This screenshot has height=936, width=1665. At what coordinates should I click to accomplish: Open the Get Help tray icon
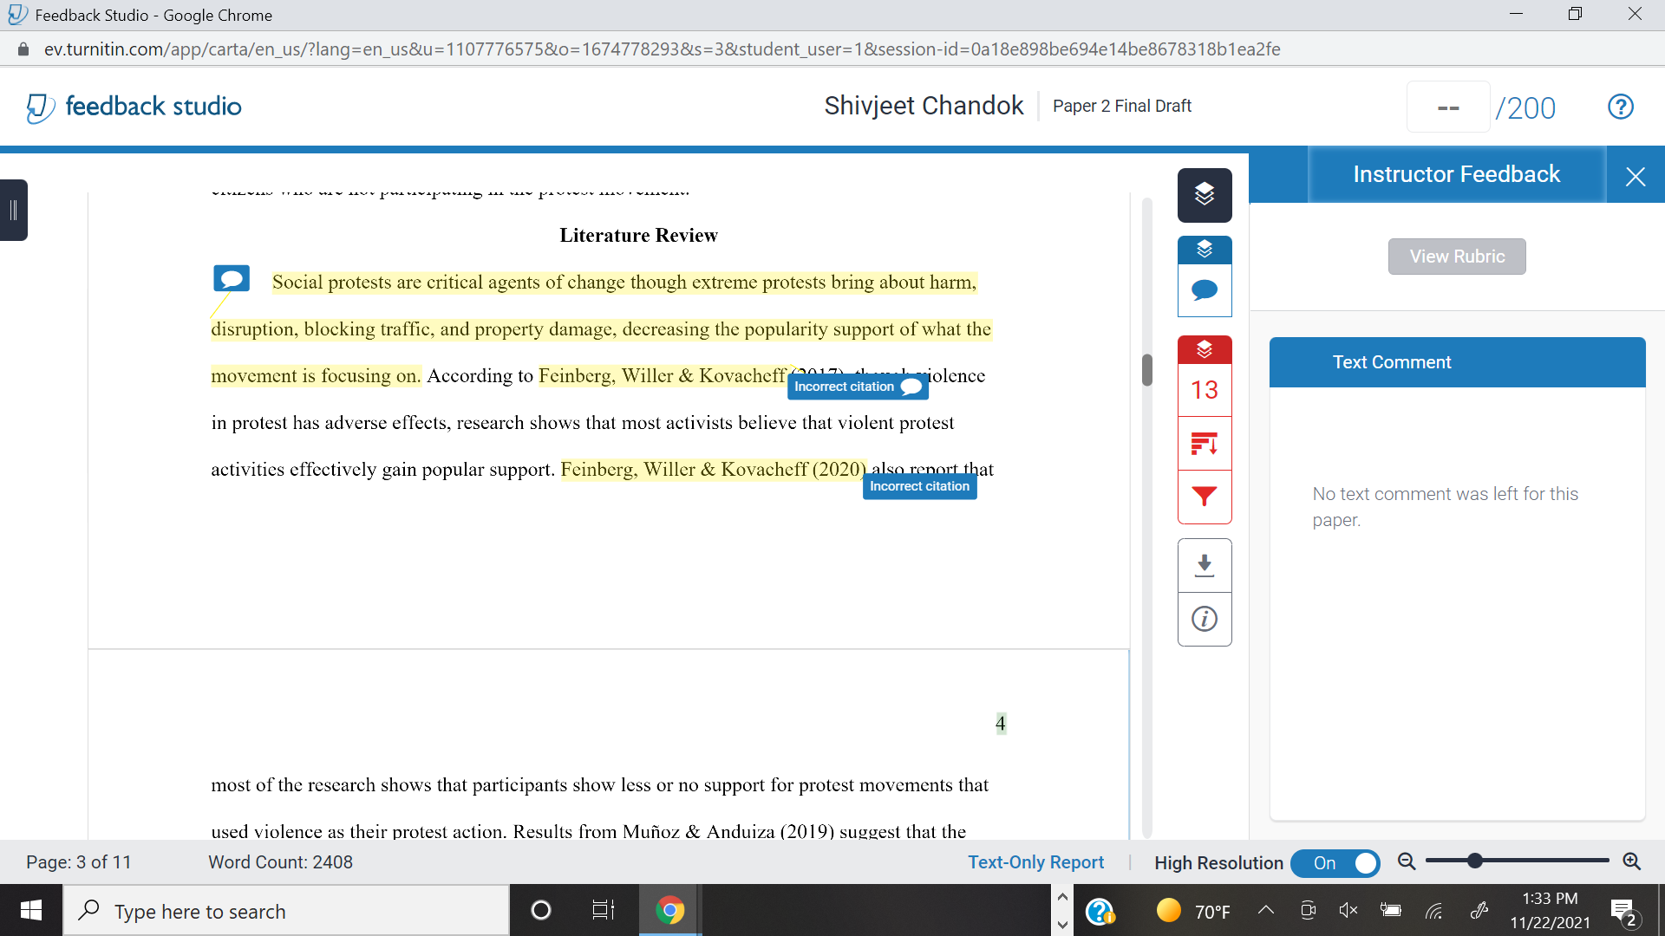(1100, 912)
